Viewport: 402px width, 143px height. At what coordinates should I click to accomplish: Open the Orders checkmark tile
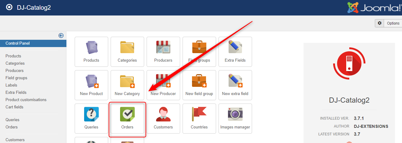click(x=127, y=118)
